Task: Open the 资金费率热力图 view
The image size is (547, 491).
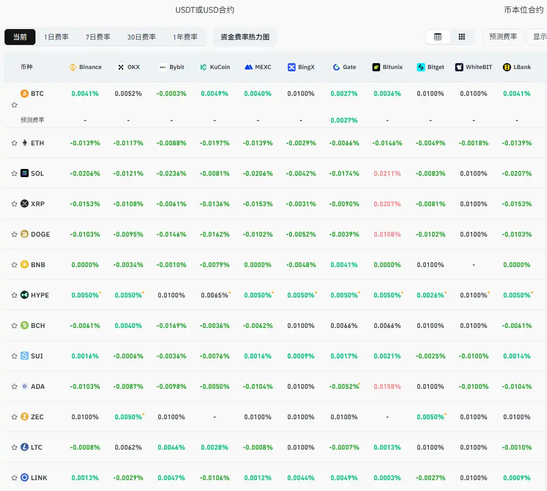Action: [x=245, y=37]
